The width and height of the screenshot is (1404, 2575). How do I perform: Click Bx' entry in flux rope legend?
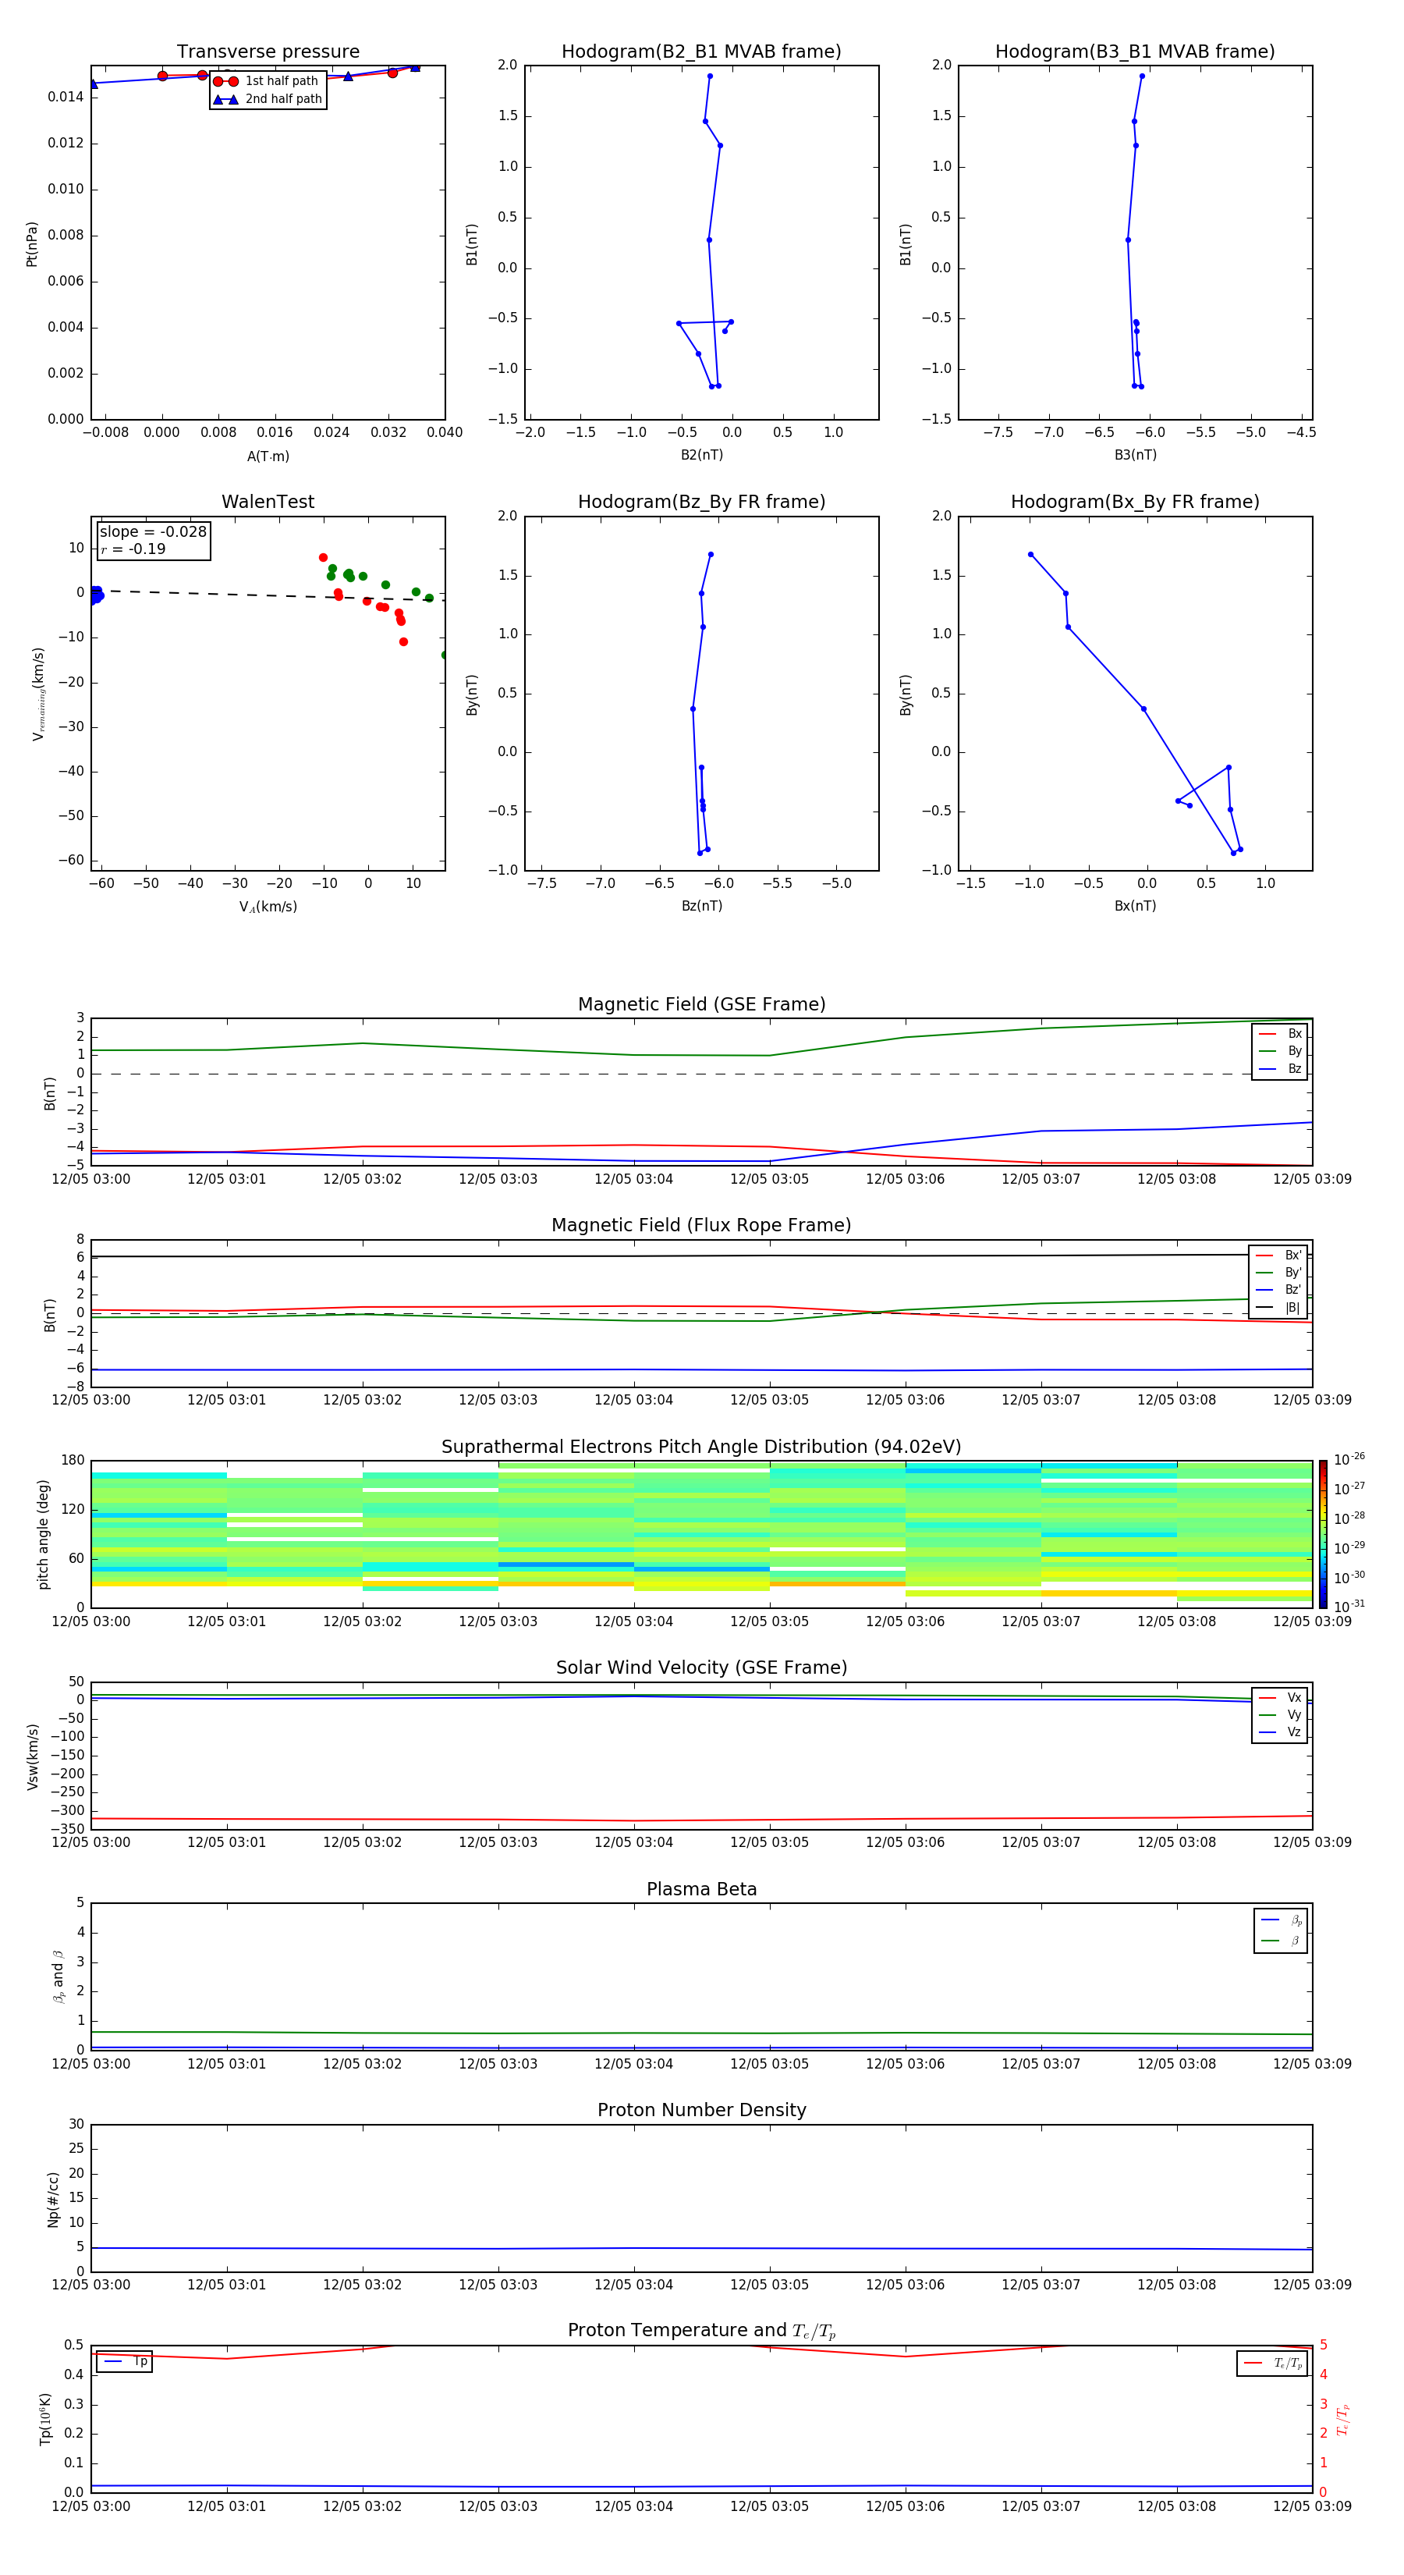pos(1278,1256)
